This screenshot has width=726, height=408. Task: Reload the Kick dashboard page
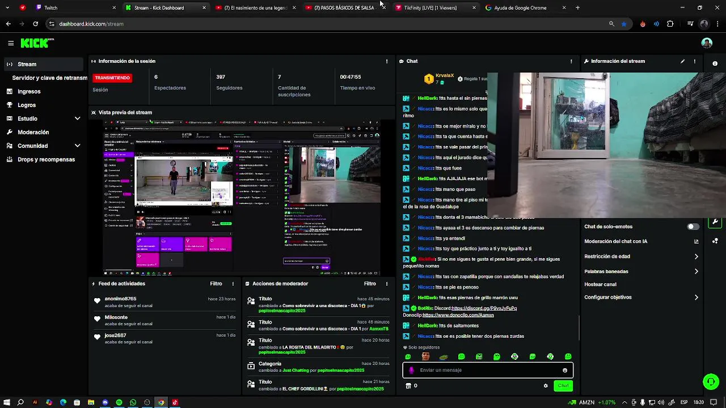(x=35, y=24)
